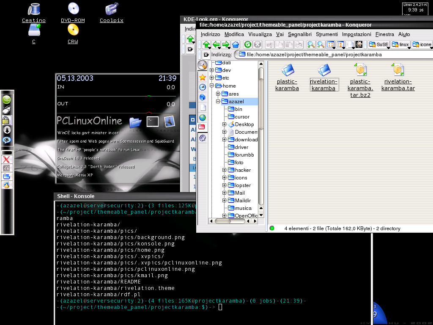
Task: Reload the current folder view
Action: tap(248, 44)
